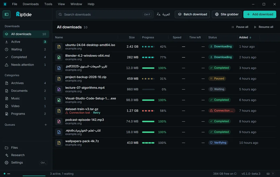Click the language translate icon
This screenshot has width=280, height=177.
(159, 14)
